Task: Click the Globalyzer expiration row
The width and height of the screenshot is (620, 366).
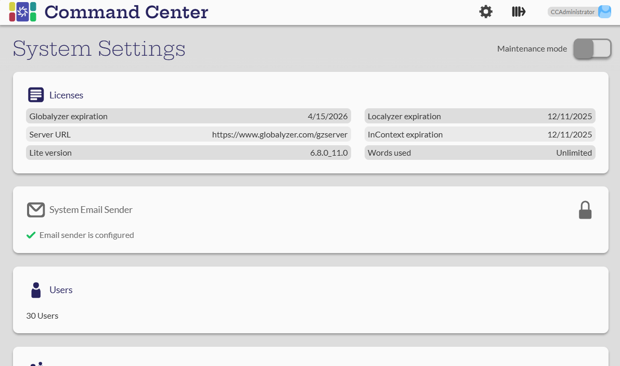Action: pos(188,116)
